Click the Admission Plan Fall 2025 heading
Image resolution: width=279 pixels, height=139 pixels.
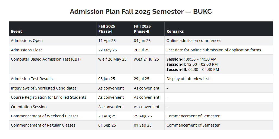coord(141,12)
